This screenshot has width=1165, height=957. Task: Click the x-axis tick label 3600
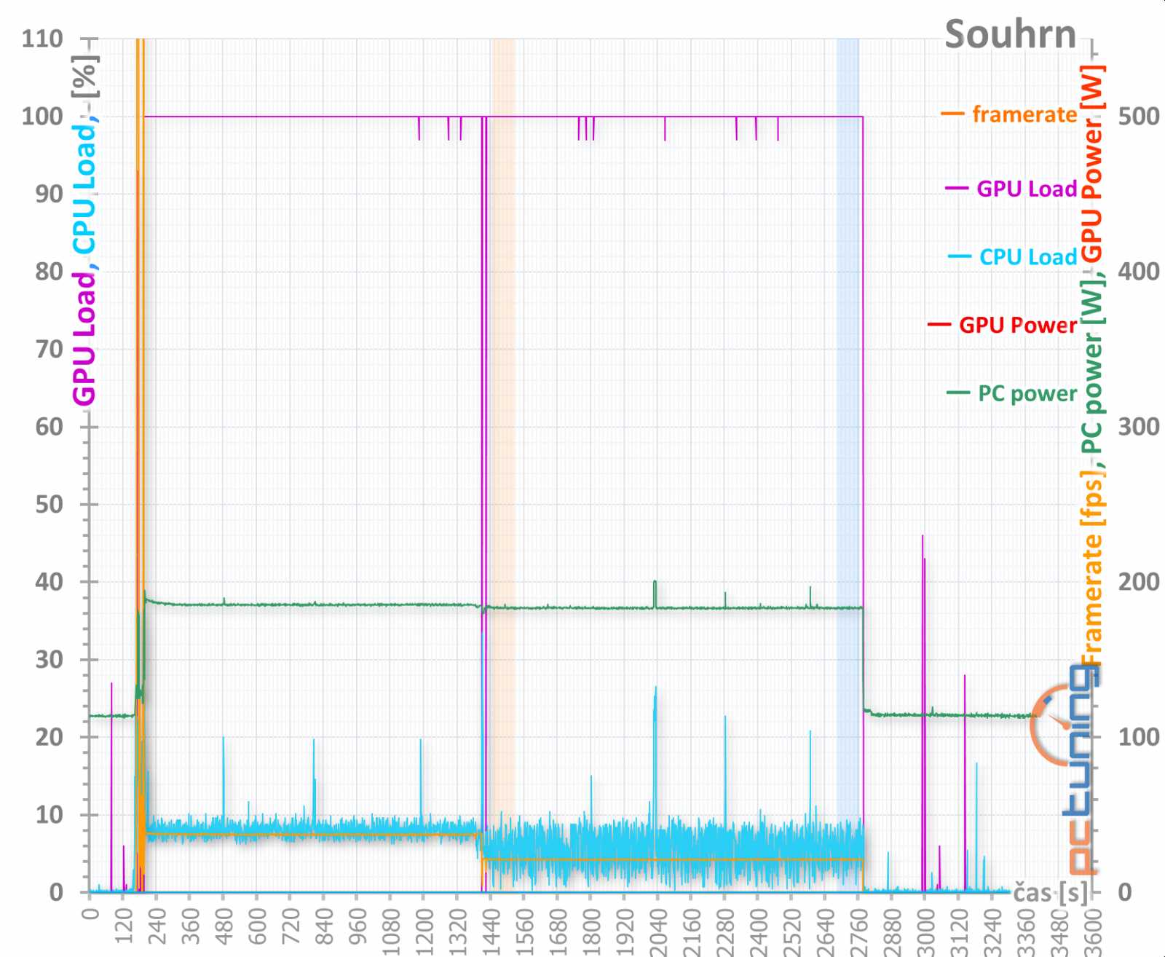tap(1092, 933)
